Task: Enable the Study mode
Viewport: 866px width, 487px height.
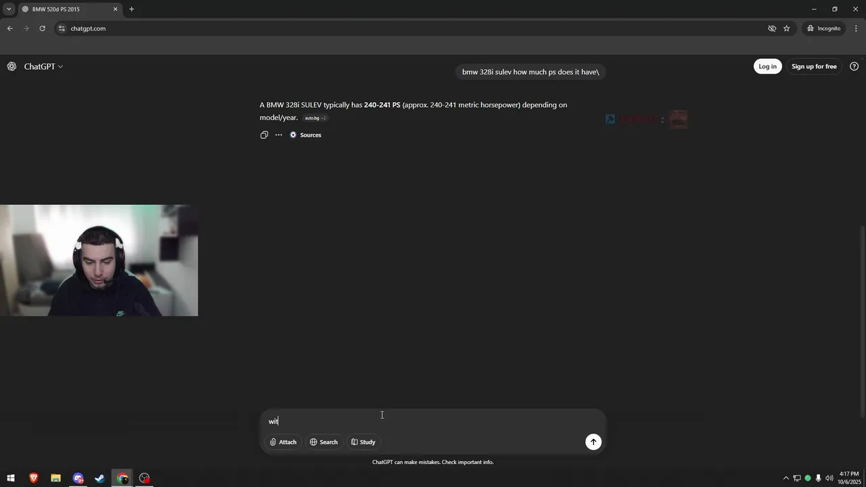Action: click(x=363, y=442)
